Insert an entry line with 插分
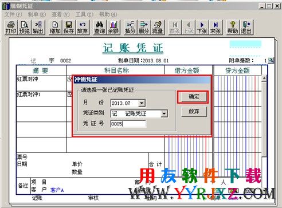 point(130,28)
